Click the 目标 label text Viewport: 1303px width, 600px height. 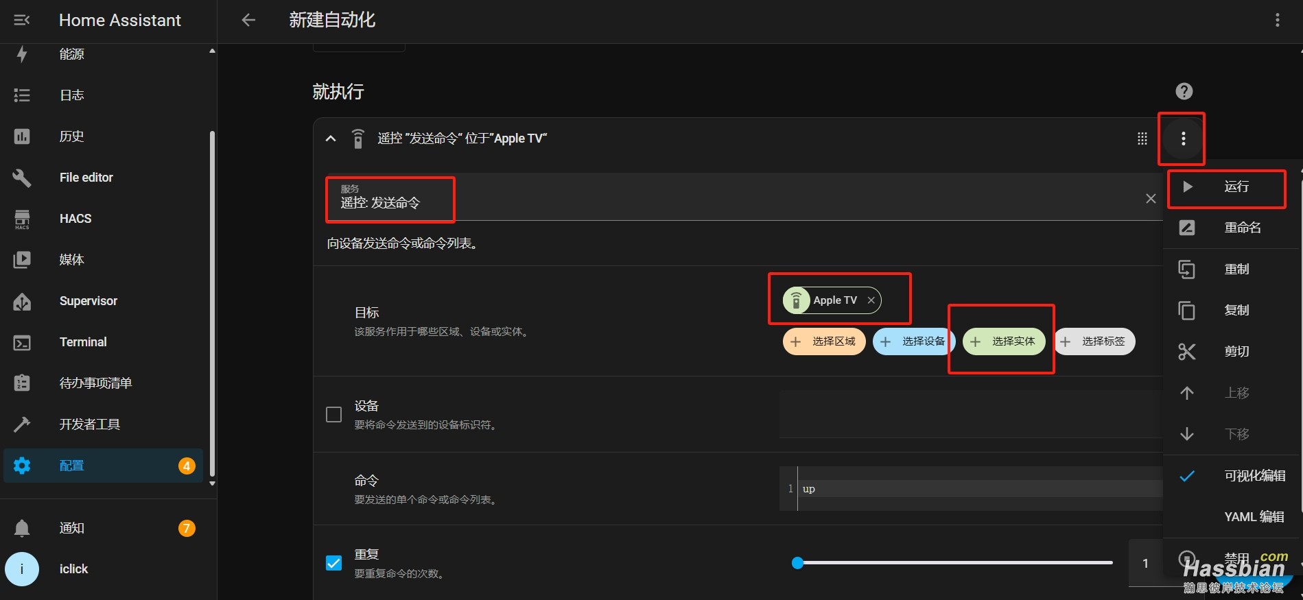366,313
